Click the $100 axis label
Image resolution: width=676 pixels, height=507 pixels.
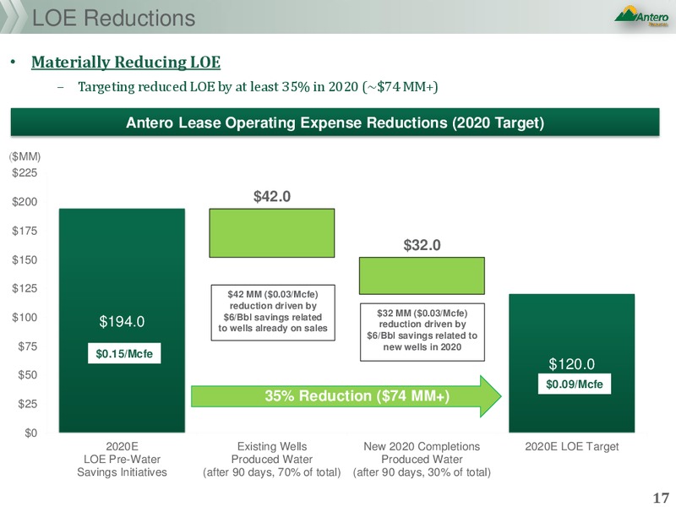[x=25, y=318]
